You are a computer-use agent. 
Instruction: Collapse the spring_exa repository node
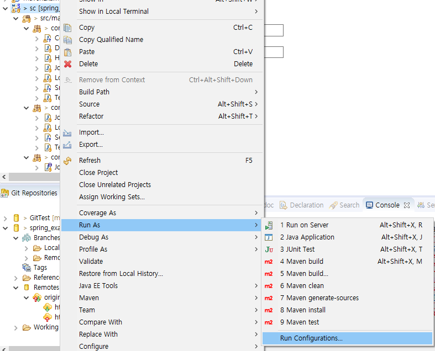(x=5, y=228)
